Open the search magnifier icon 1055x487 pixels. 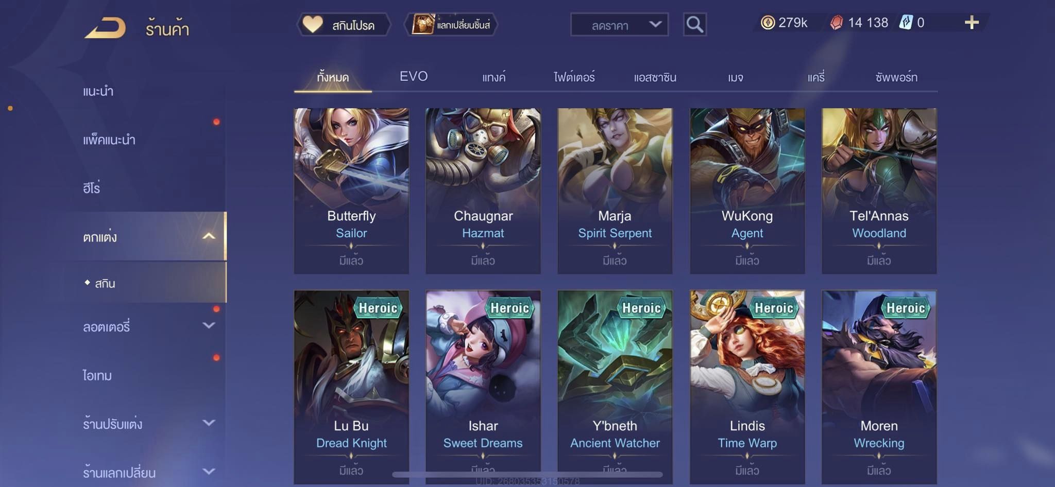pos(694,24)
